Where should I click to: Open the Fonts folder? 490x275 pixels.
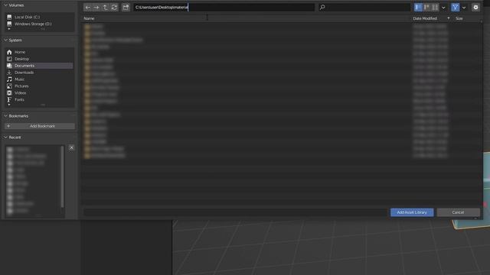point(39,100)
